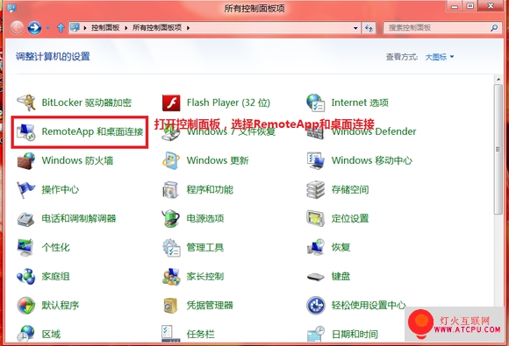Click the 家庭组 text label
The width and height of the screenshot is (509, 346).
(55, 276)
